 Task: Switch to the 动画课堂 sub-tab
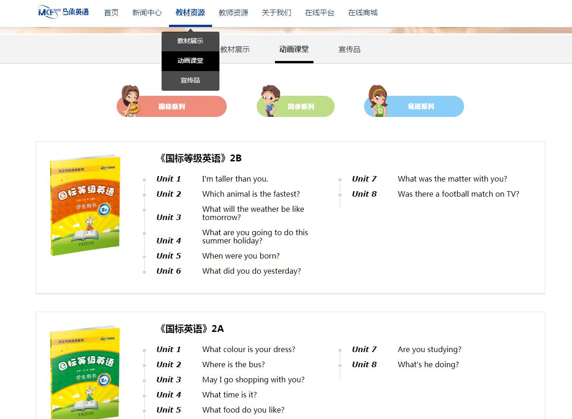tap(294, 50)
